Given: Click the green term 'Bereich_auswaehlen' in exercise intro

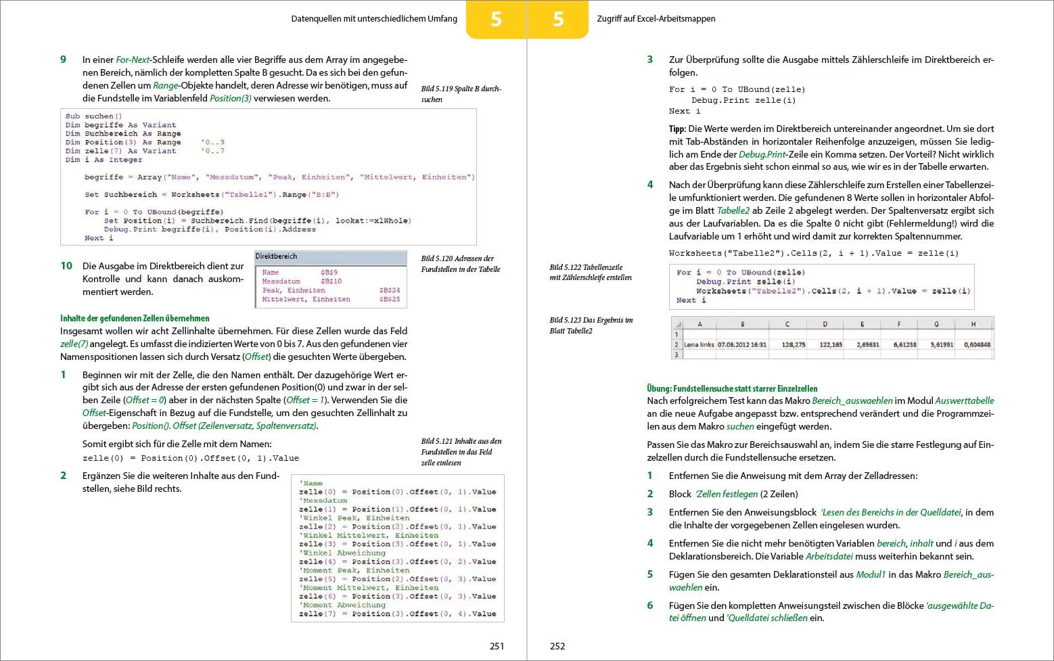Looking at the screenshot, I should 851,401.
